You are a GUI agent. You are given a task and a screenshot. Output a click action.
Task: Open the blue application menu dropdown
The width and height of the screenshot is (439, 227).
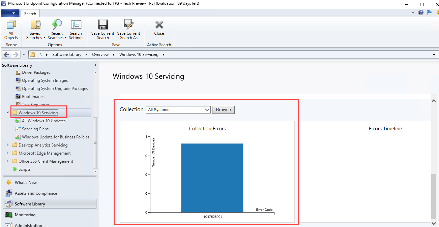pyautogui.click(x=10, y=13)
